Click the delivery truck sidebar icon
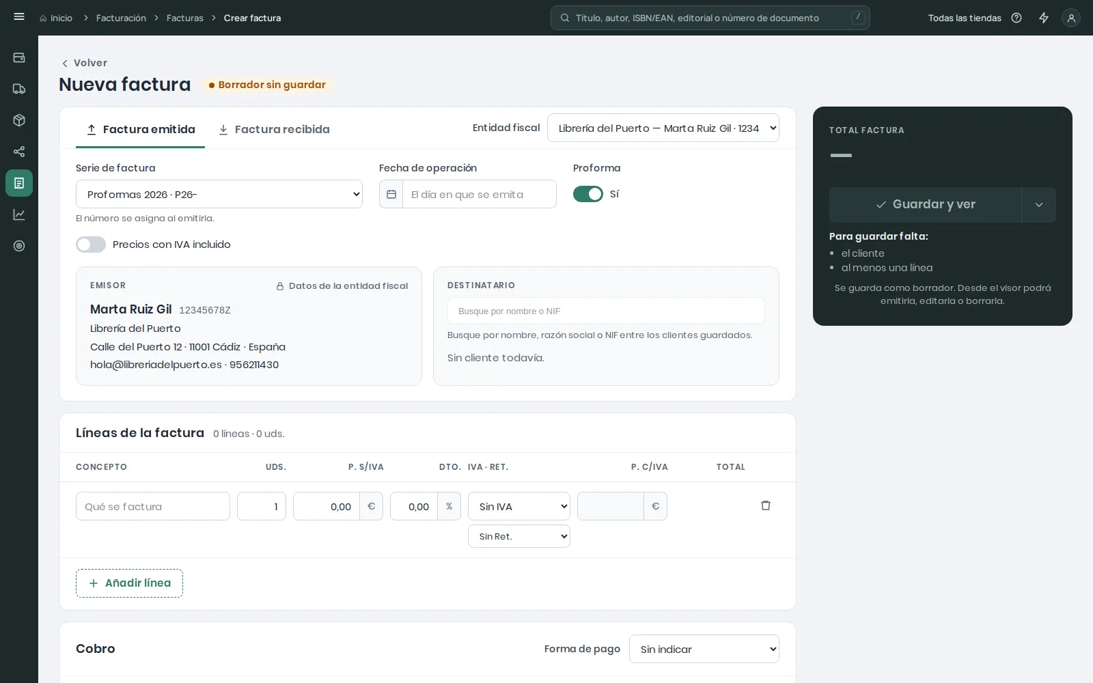 click(x=19, y=89)
